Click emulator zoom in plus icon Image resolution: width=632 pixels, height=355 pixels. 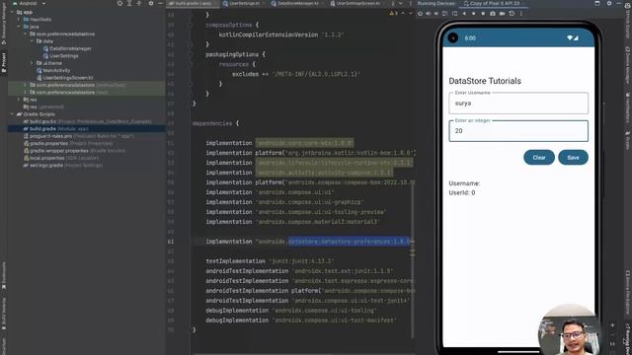click(612, 325)
